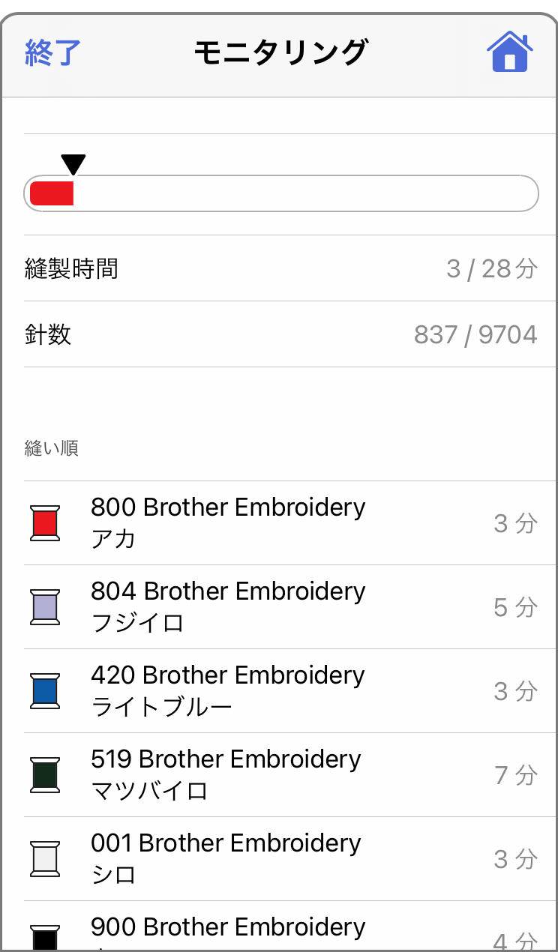This screenshot has width=558, height=952.
Task: Click the red sewing progress bar
Action: (52, 193)
